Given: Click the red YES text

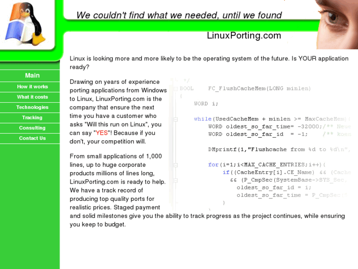Looking at the screenshot, I should point(102,133).
